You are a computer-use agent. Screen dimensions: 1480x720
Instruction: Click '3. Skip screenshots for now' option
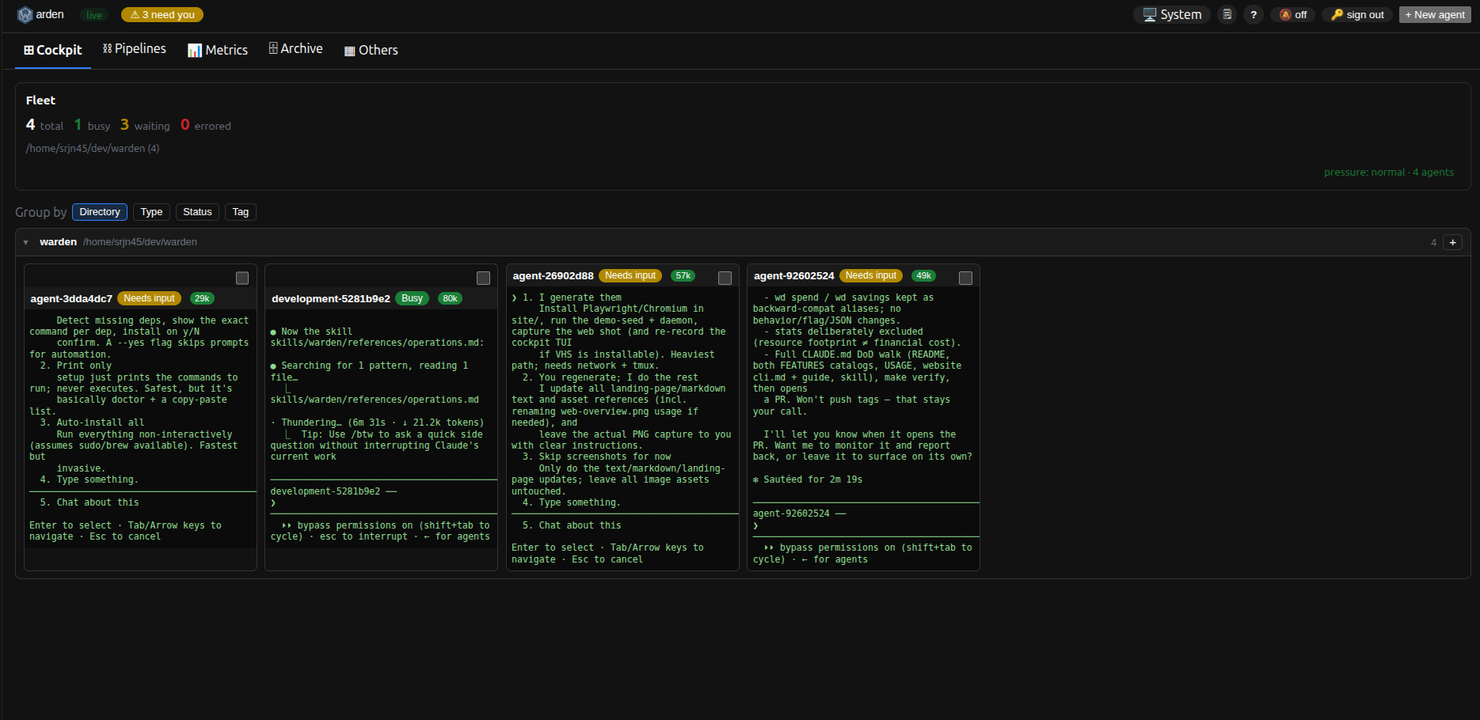(596, 457)
